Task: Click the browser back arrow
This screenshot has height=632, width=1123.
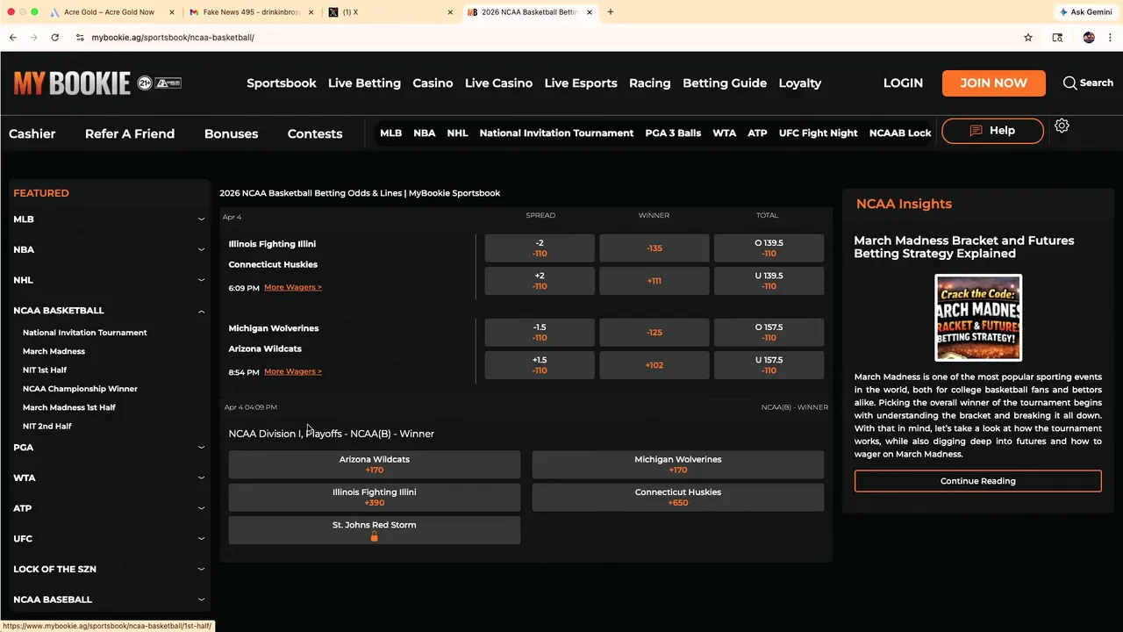Action: coord(13,37)
